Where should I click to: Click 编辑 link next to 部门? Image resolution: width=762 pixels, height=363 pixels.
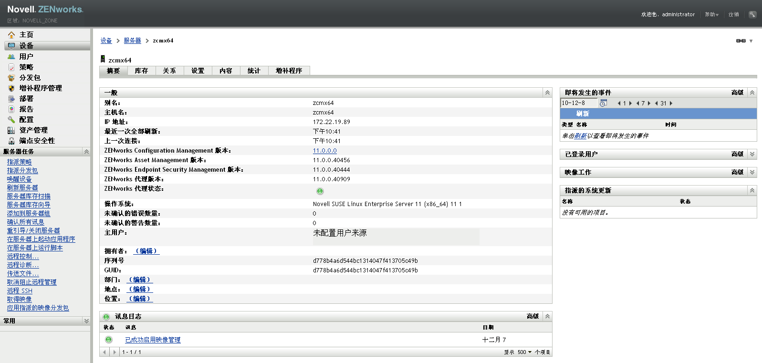pos(139,280)
